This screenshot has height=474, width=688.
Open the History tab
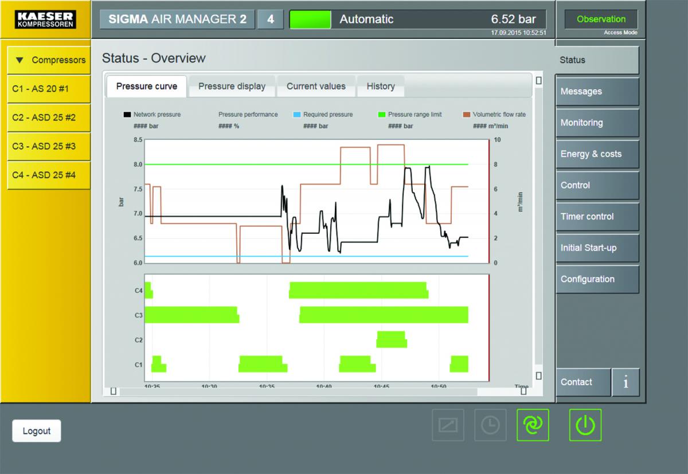pos(381,87)
